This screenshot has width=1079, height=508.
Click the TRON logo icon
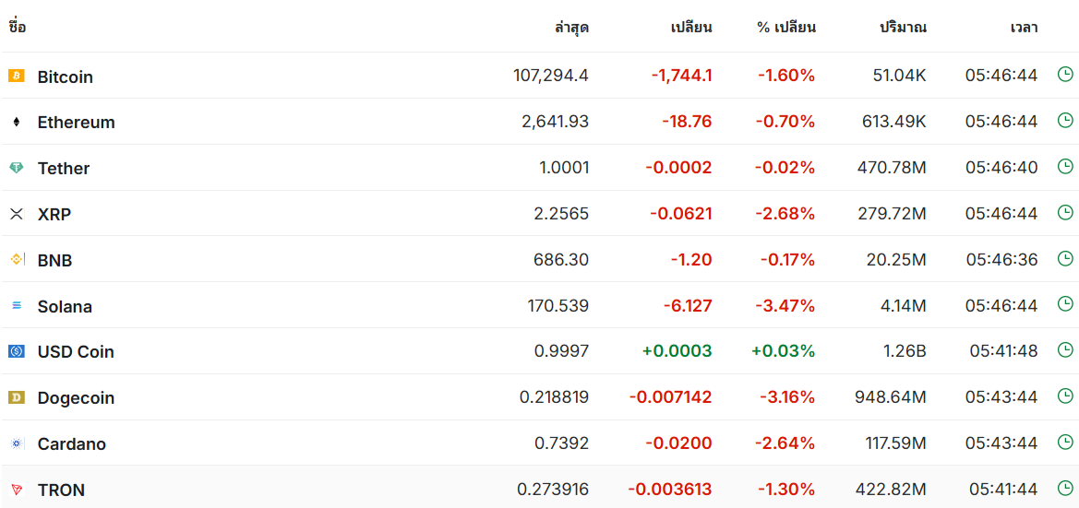click(17, 490)
